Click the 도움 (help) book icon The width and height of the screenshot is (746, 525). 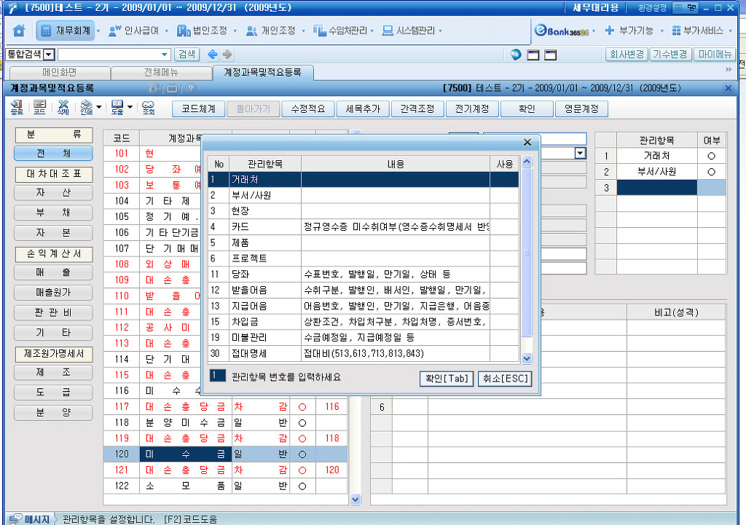point(117,108)
